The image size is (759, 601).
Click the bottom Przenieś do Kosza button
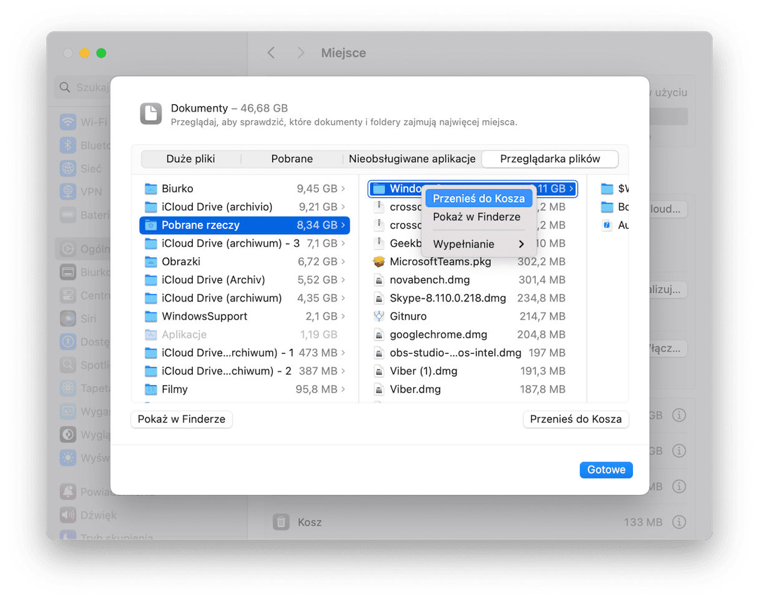[575, 419]
